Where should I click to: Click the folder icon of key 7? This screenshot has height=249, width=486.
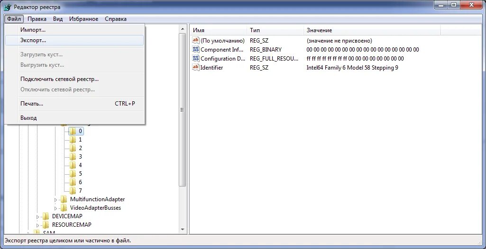(72, 191)
